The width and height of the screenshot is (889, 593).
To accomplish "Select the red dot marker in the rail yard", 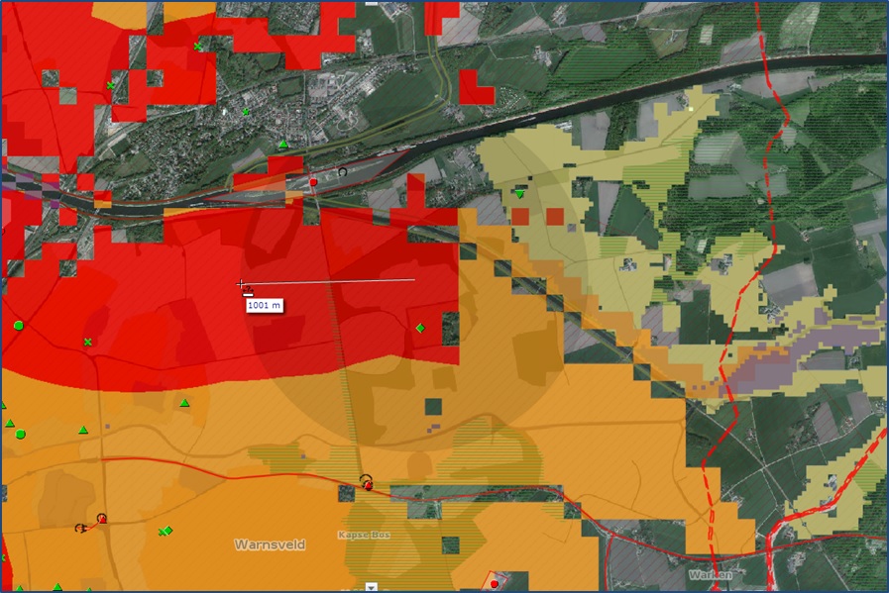I will point(313,182).
